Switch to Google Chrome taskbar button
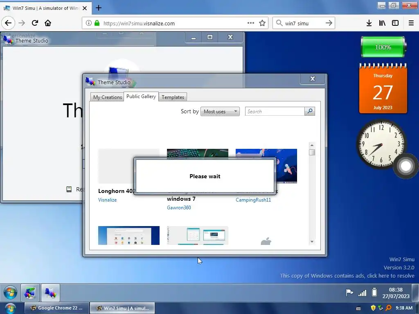The width and height of the screenshot is (419, 314). tap(56, 308)
